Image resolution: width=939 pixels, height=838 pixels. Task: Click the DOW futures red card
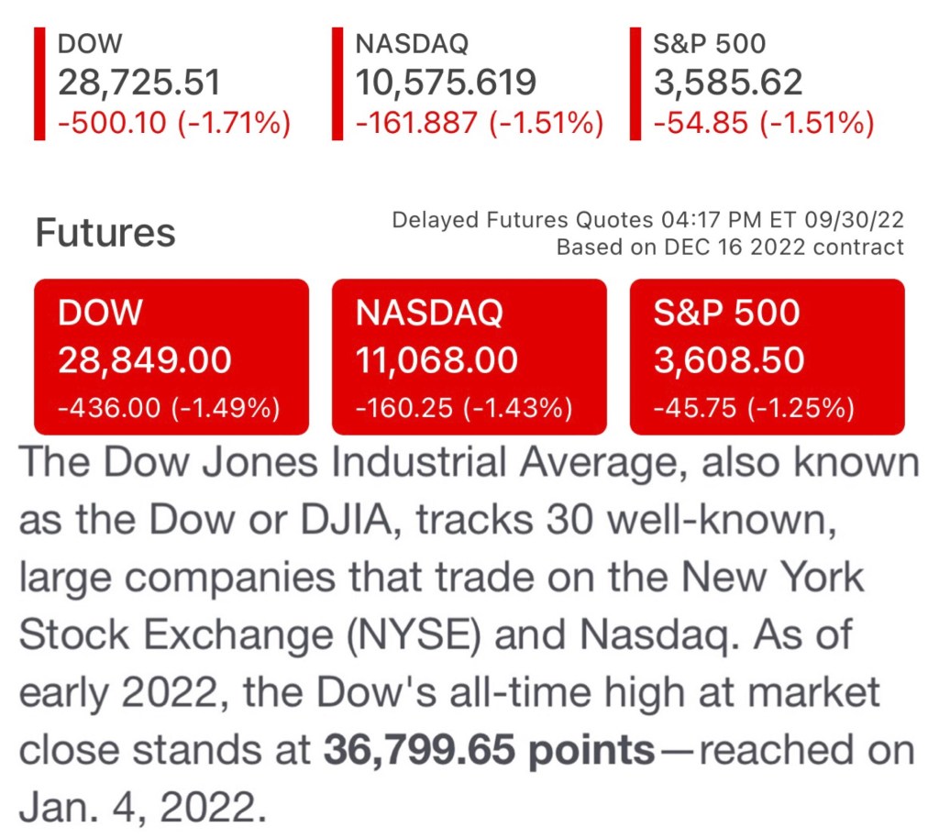pos(171,357)
